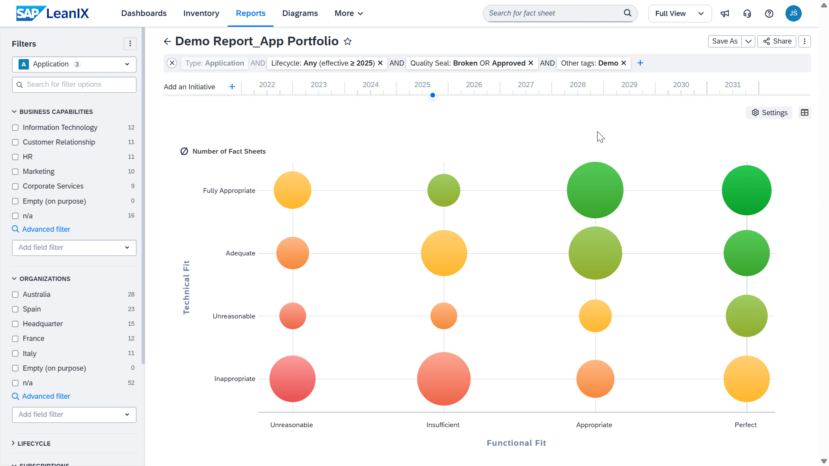This screenshot has width=829, height=466.
Task: Open the Dashboards tab
Action: point(144,13)
